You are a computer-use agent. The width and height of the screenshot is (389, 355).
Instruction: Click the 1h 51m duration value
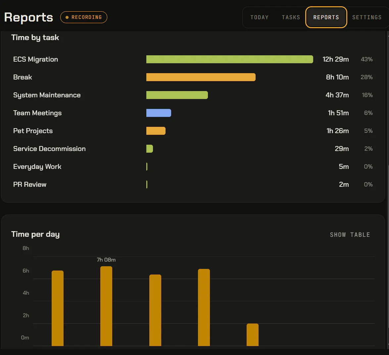pos(338,113)
